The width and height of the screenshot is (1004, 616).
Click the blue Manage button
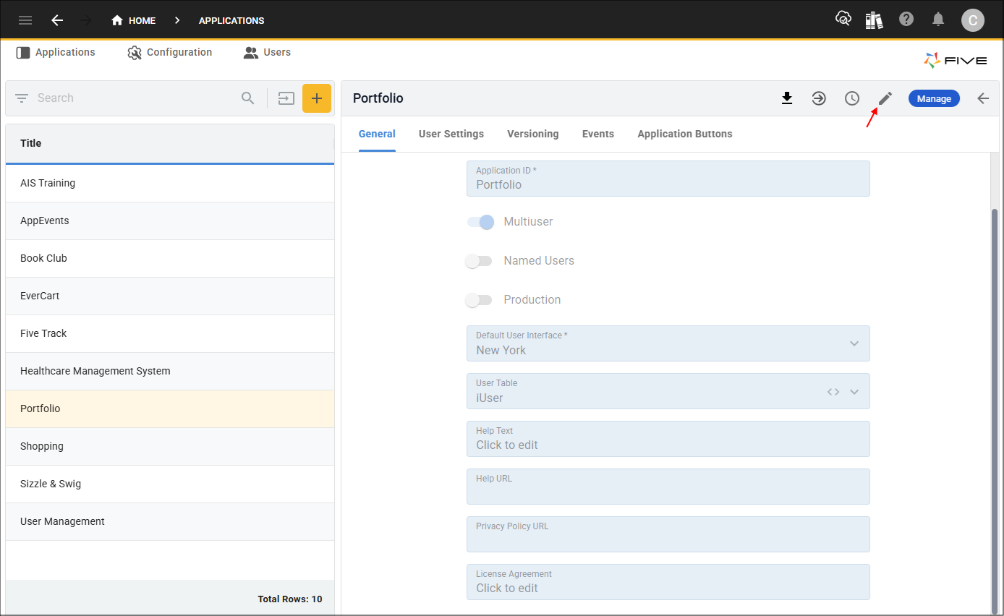coord(934,98)
